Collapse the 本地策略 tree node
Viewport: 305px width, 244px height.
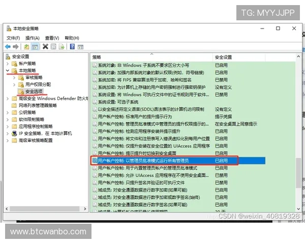8,71
